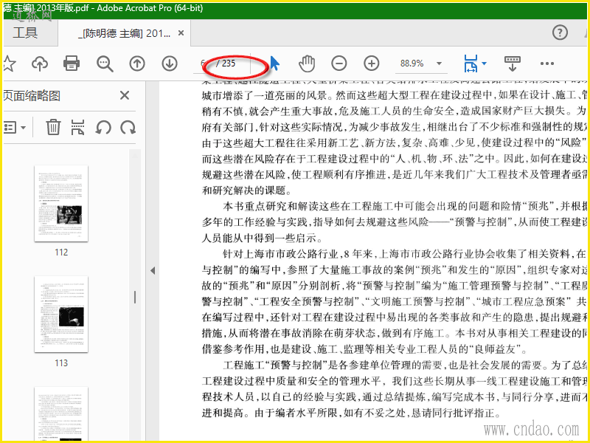590x443 pixels.
Task: Open the more tools ellipsis menu
Action: click(546, 63)
